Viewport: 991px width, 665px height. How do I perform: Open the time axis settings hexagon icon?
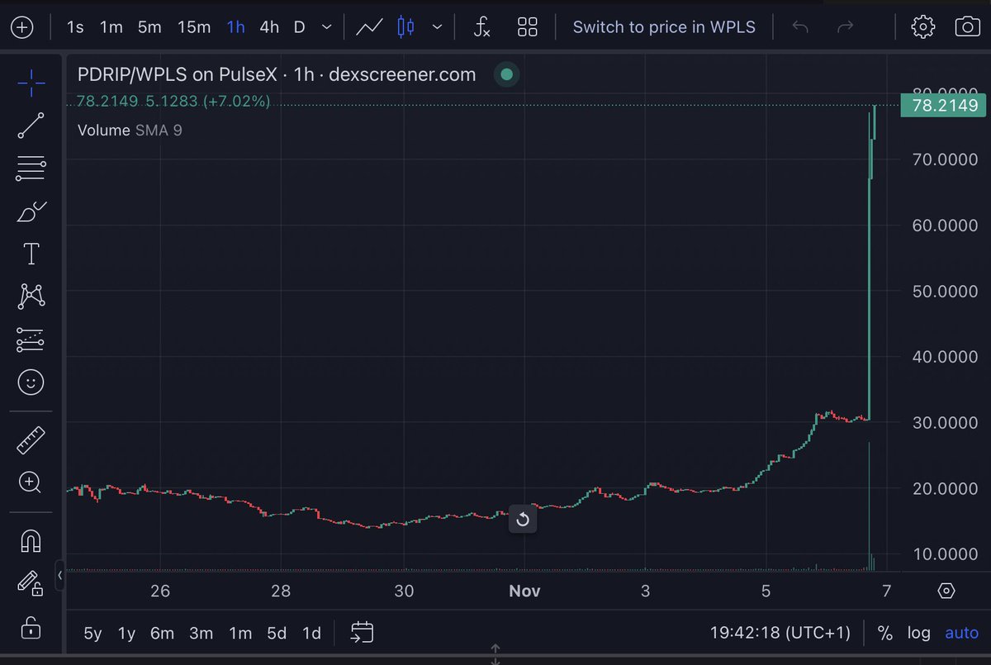[946, 591]
